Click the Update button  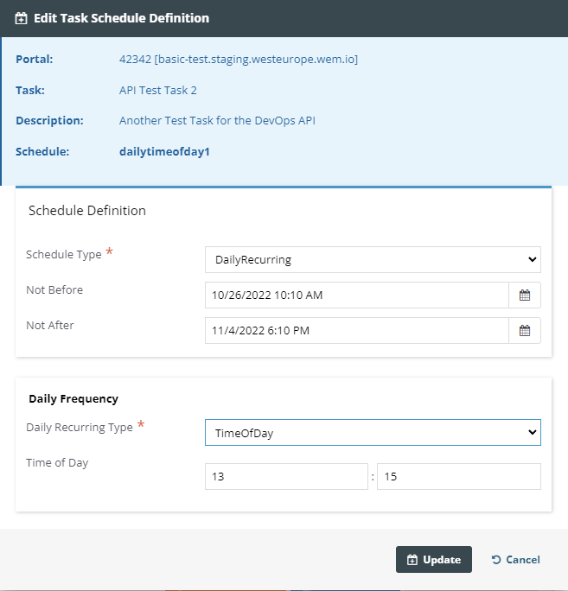[434, 559]
